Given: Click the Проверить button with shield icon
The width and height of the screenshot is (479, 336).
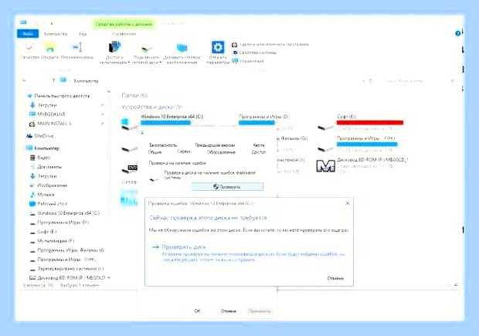Looking at the screenshot, I should point(227,187).
